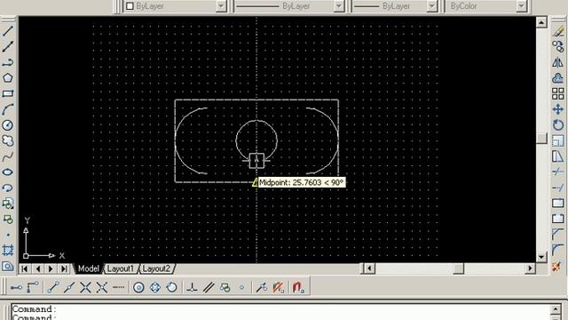Select the Construction Line tool
The image size is (568, 320).
click(8, 46)
